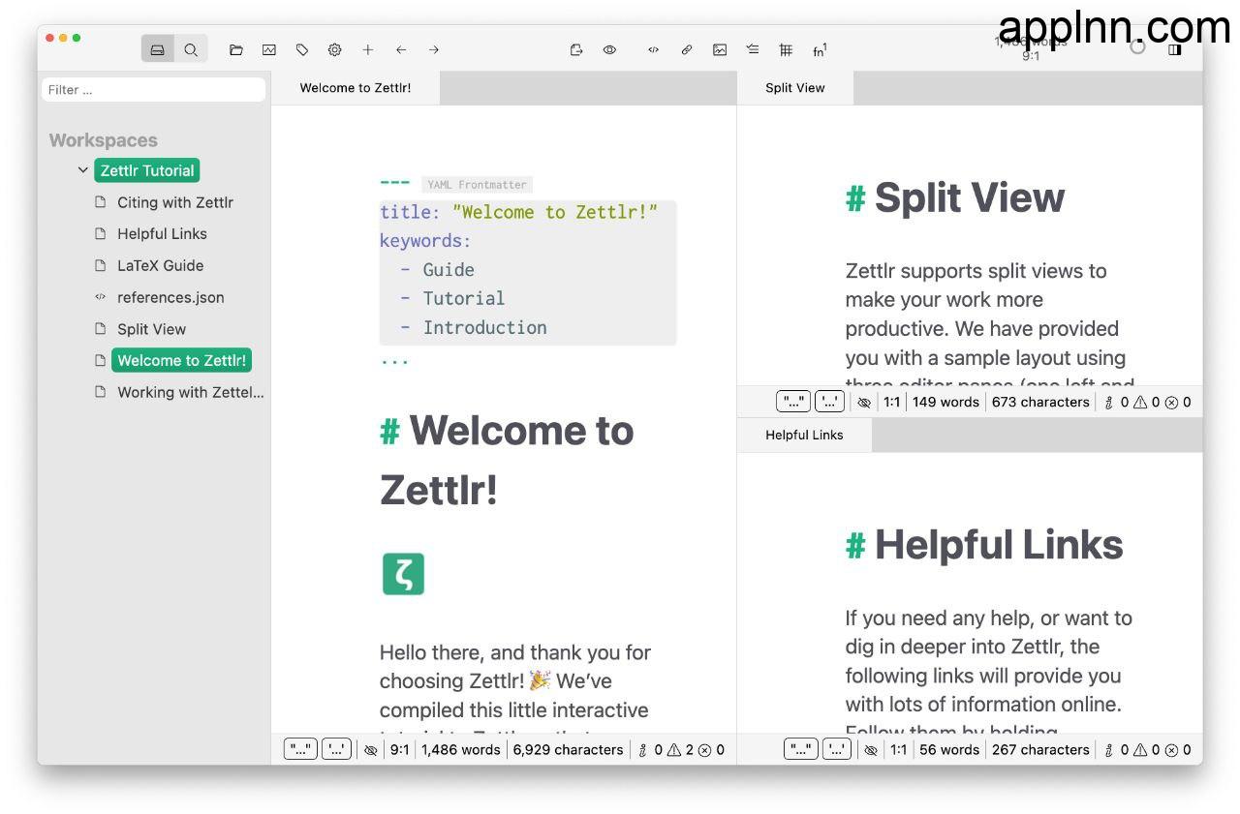The height and width of the screenshot is (814, 1240).
Task: Insert a task list using the checklist icon
Action: (753, 49)
